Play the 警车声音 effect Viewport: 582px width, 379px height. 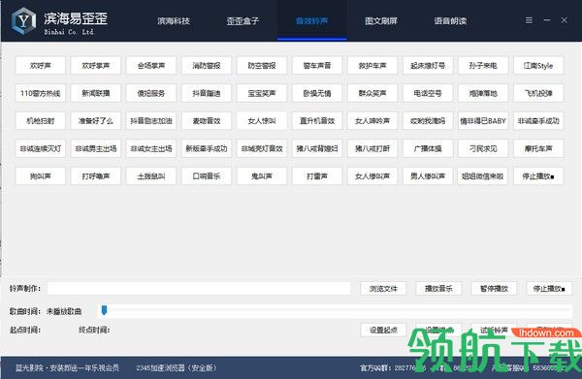pos(317,66)
